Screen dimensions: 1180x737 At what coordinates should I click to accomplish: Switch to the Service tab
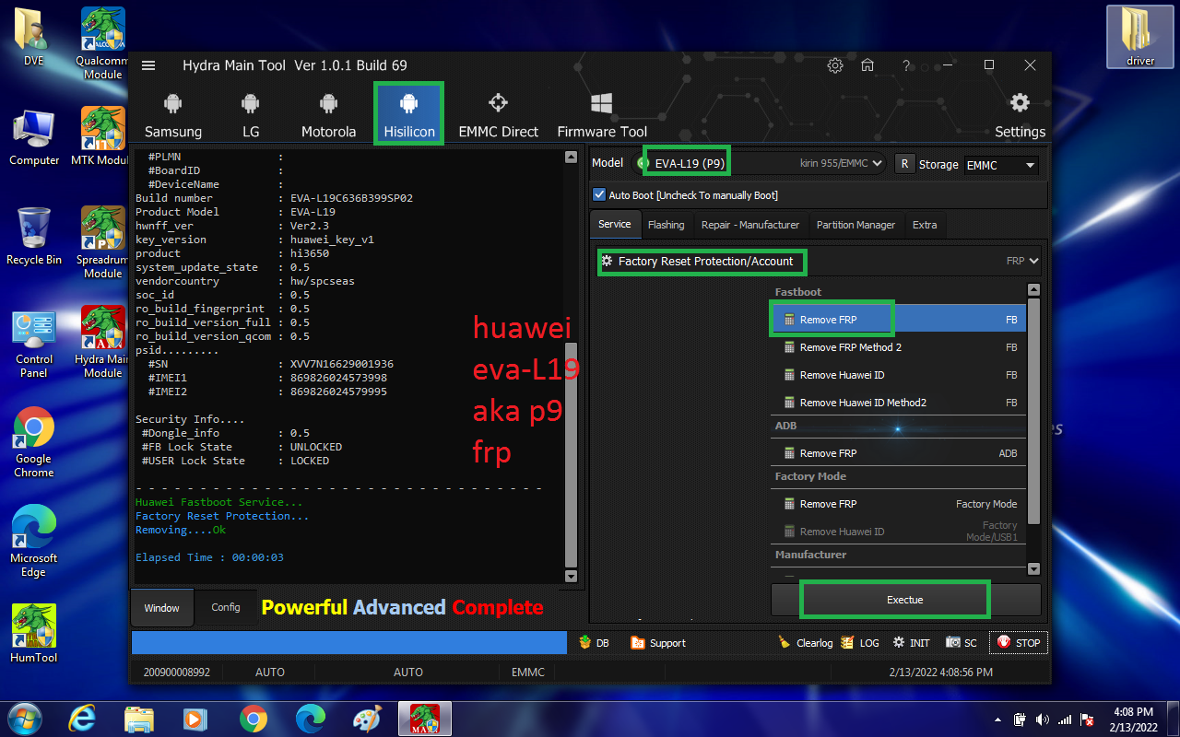pyautogui.click(x=615, y=224)
